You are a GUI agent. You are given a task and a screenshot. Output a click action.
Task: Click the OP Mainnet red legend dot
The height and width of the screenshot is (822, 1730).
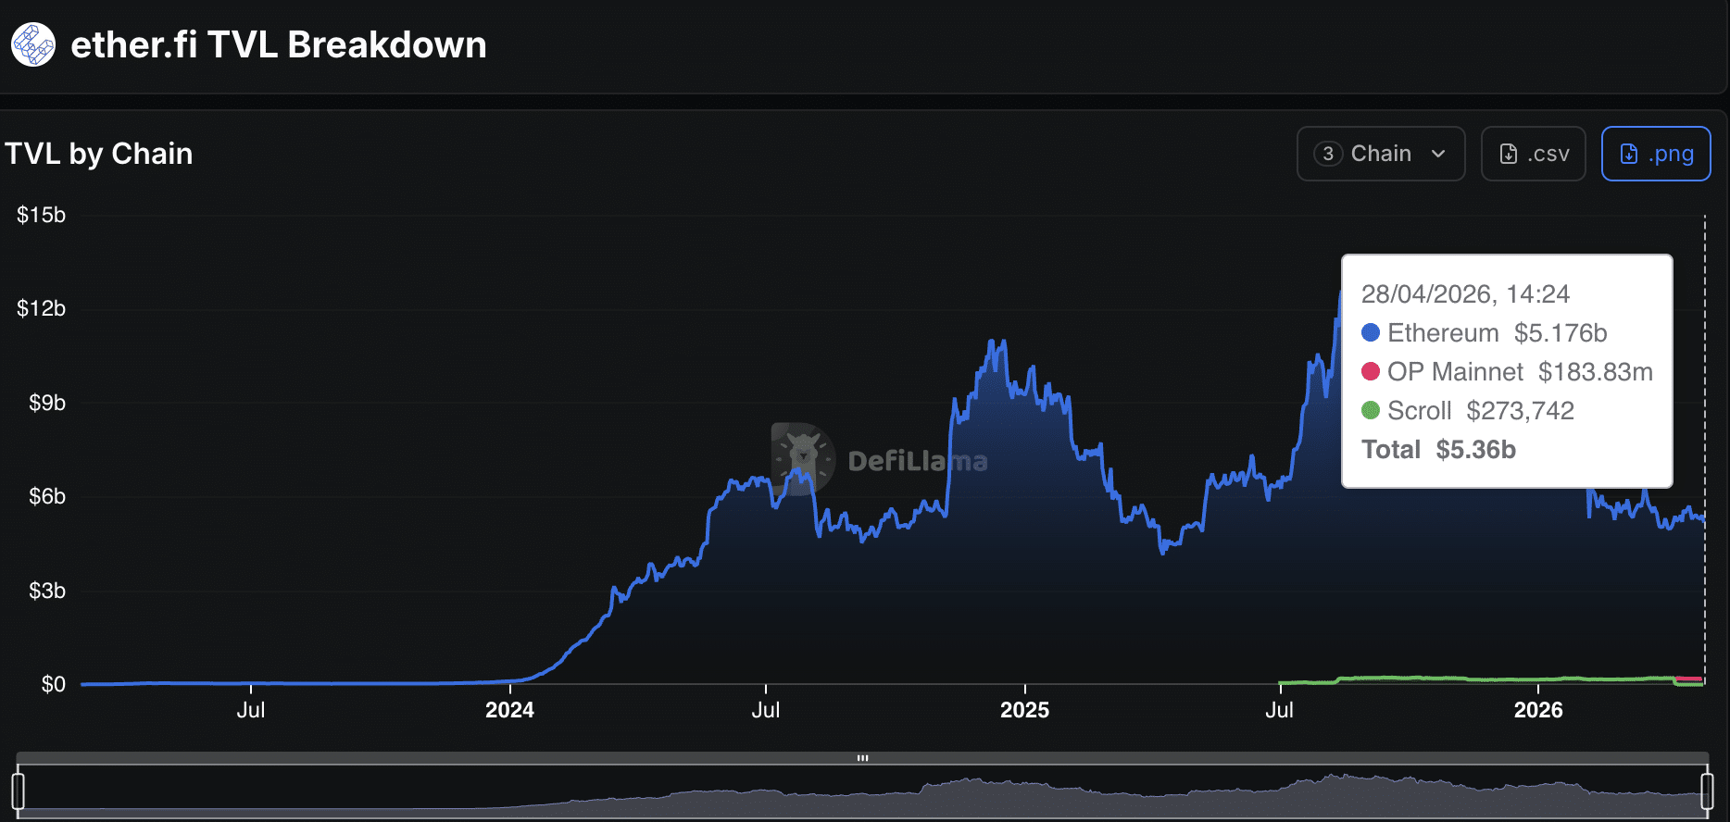pos(1371,371)
